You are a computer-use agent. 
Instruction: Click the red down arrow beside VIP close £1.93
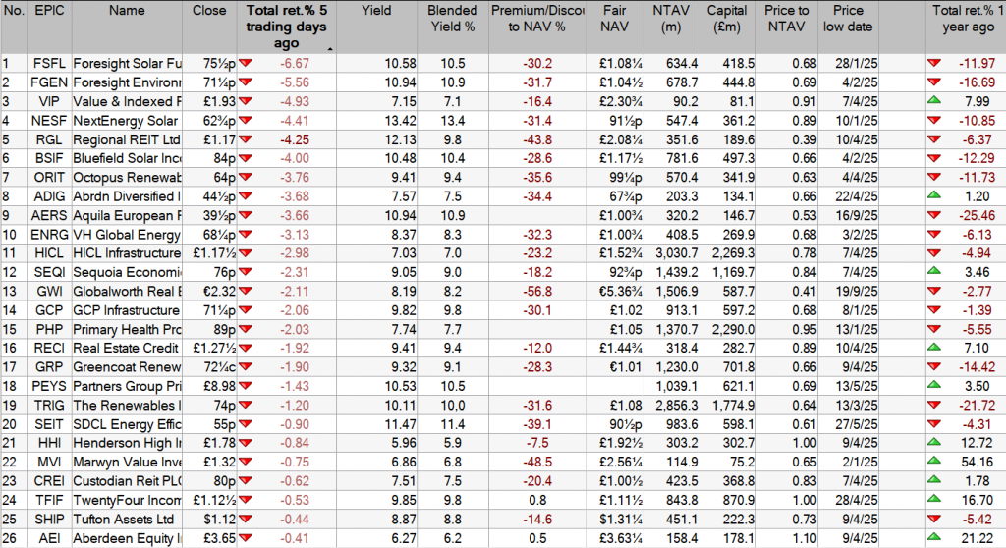point(245,101)
